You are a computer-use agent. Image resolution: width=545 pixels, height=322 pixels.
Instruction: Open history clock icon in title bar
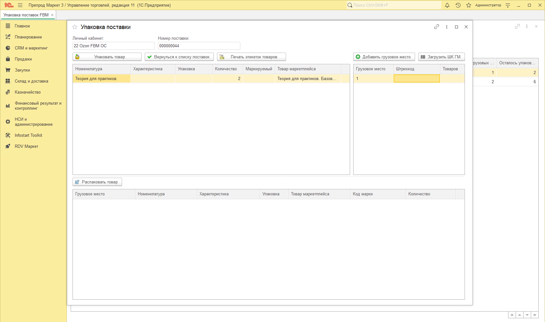coord(458,5)
